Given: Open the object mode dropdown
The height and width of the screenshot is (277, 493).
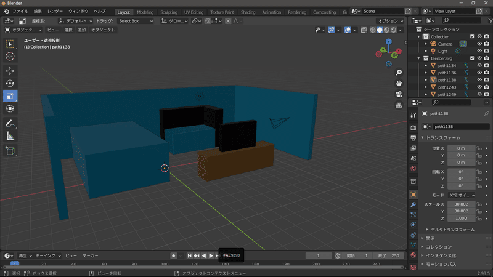Looking at the screenshot, I should [23, 30].
